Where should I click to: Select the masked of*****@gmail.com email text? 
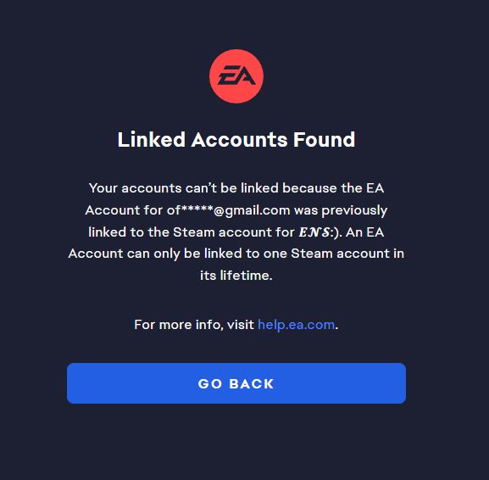pyautogui.click(x=228, y=210)
